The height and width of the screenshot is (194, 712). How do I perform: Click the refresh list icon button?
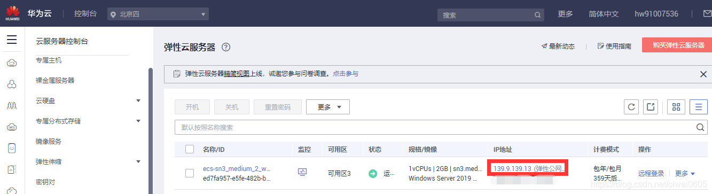click(631, 107)
